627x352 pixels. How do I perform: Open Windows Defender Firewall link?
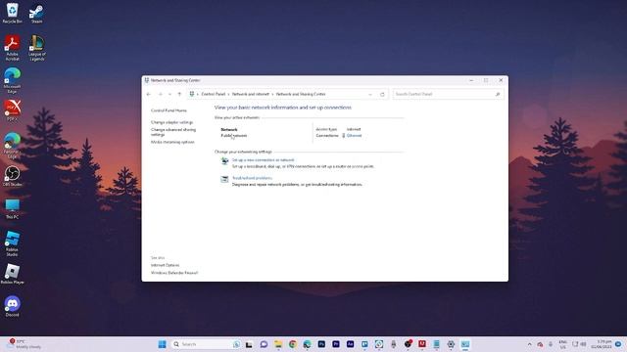(x=174, y=273)
